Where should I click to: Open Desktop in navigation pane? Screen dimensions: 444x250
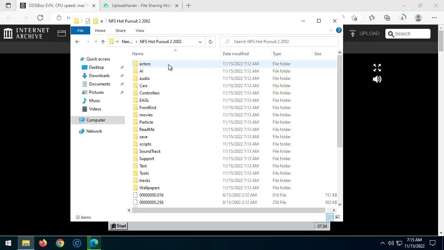(96, 67)
